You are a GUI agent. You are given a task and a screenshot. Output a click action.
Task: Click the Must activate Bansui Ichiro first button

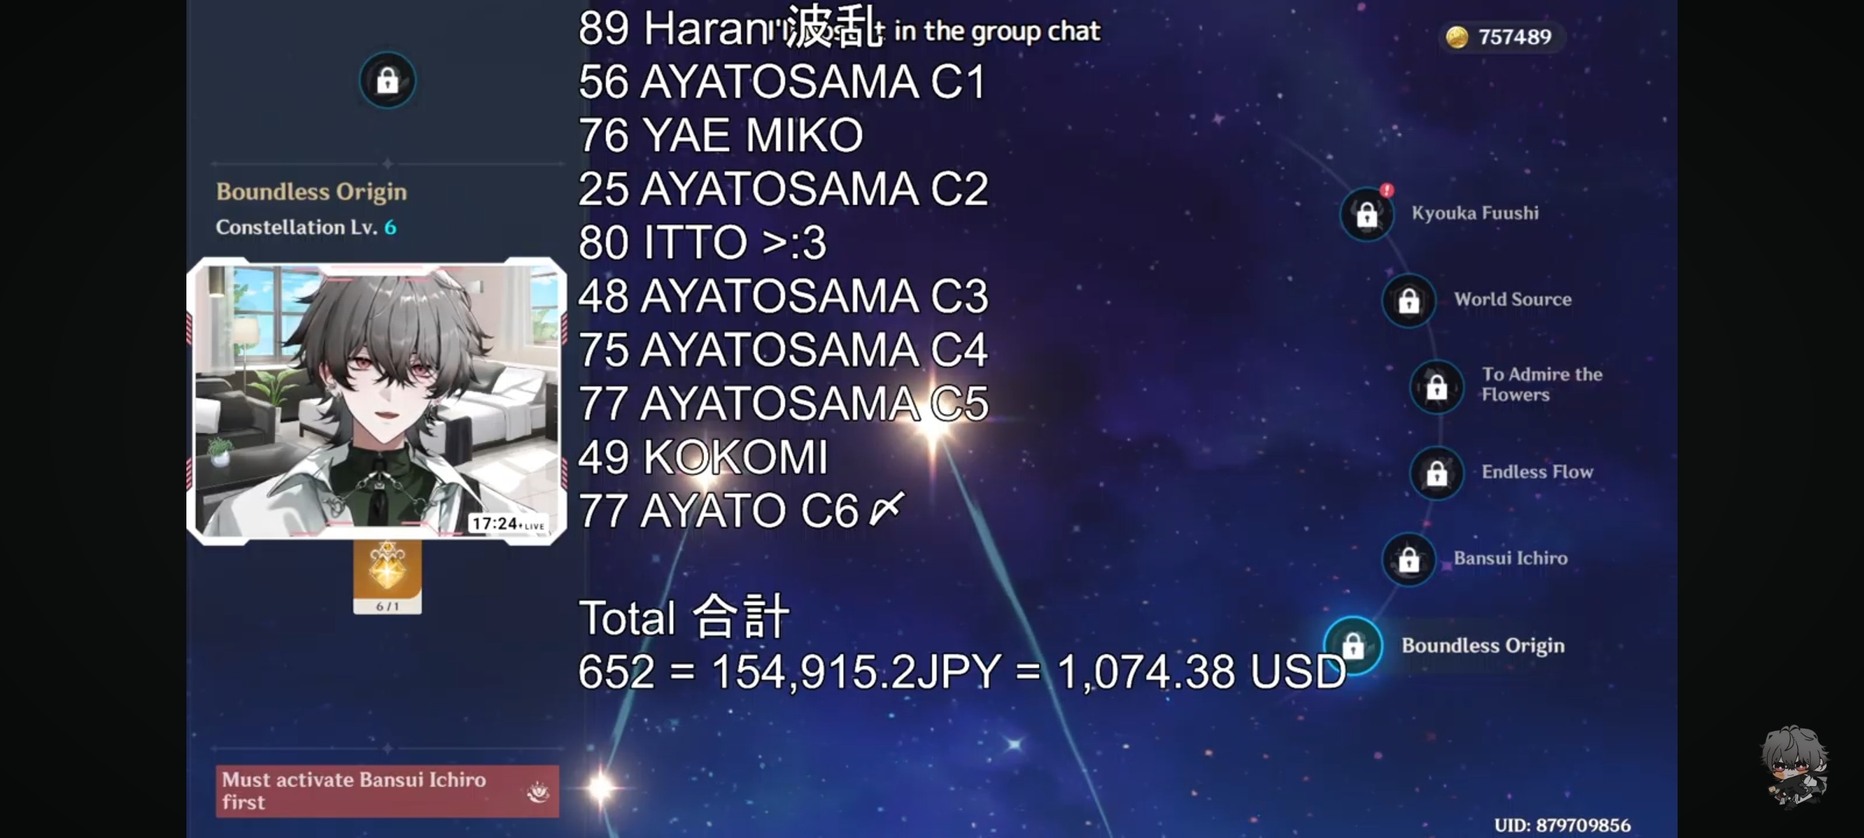(387, 791)
